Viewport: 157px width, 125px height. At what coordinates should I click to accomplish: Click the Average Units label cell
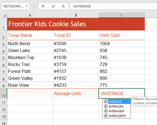click(x=76, y=94)
